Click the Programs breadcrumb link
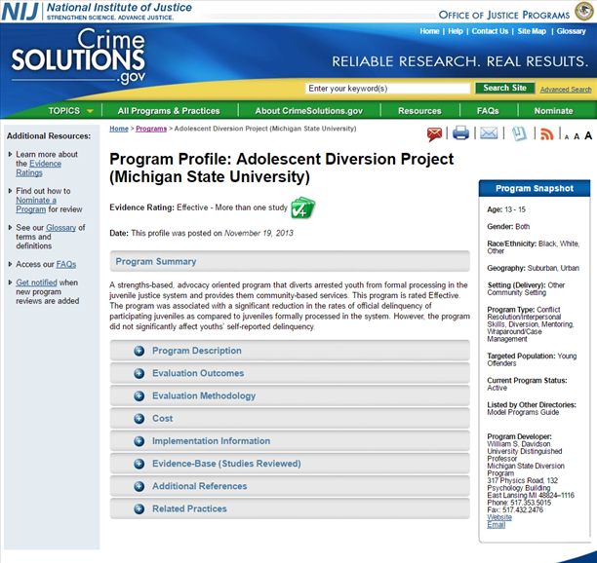 click(151, 129)
